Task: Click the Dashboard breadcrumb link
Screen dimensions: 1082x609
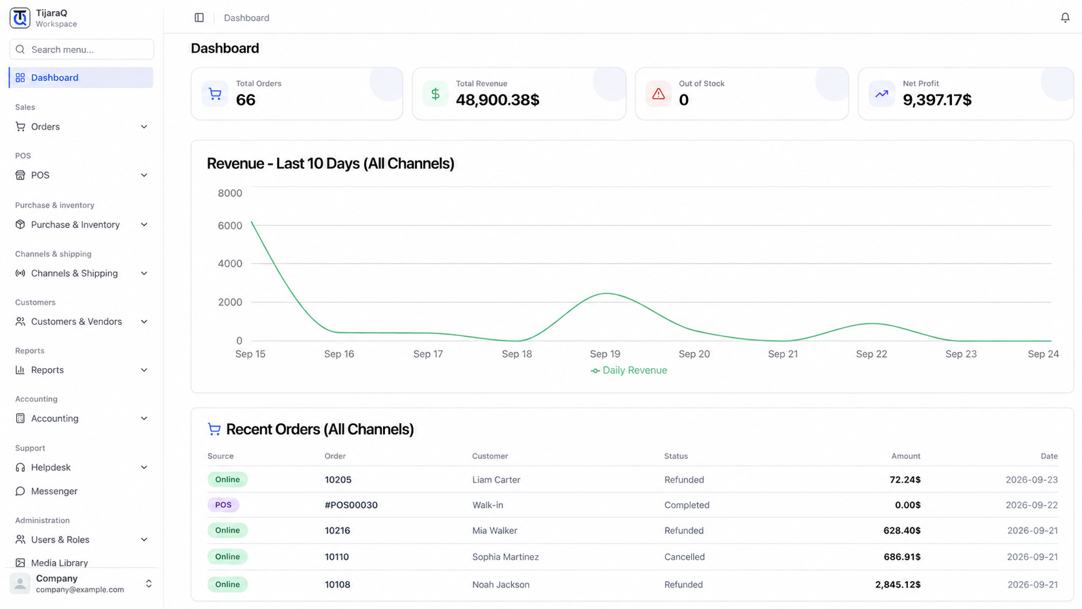Action: point(247,17)
